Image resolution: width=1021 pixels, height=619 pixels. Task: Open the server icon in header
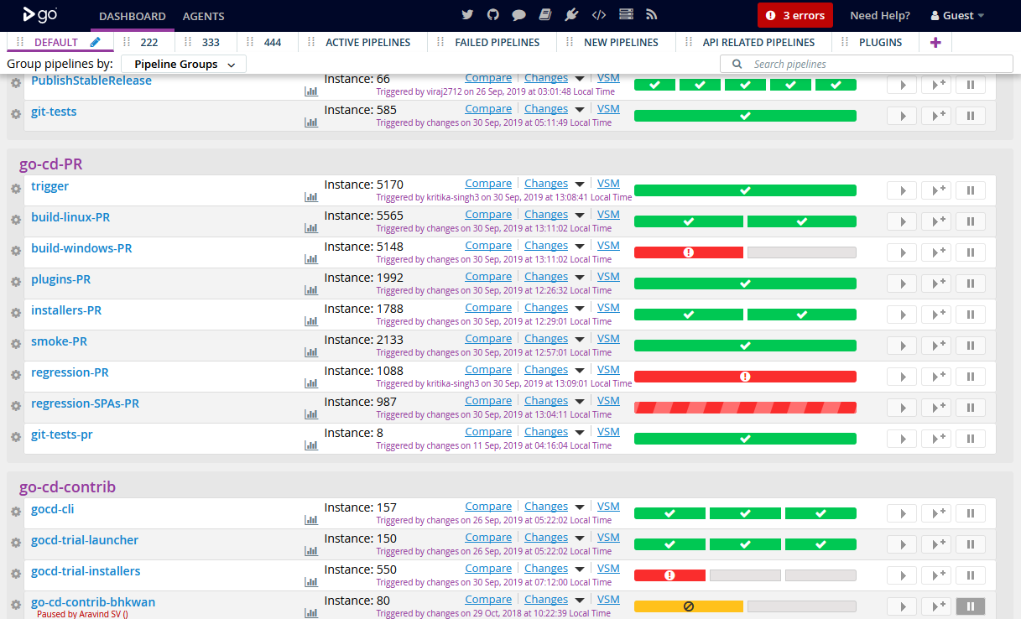pyautogui.click(x=626, y=15)
